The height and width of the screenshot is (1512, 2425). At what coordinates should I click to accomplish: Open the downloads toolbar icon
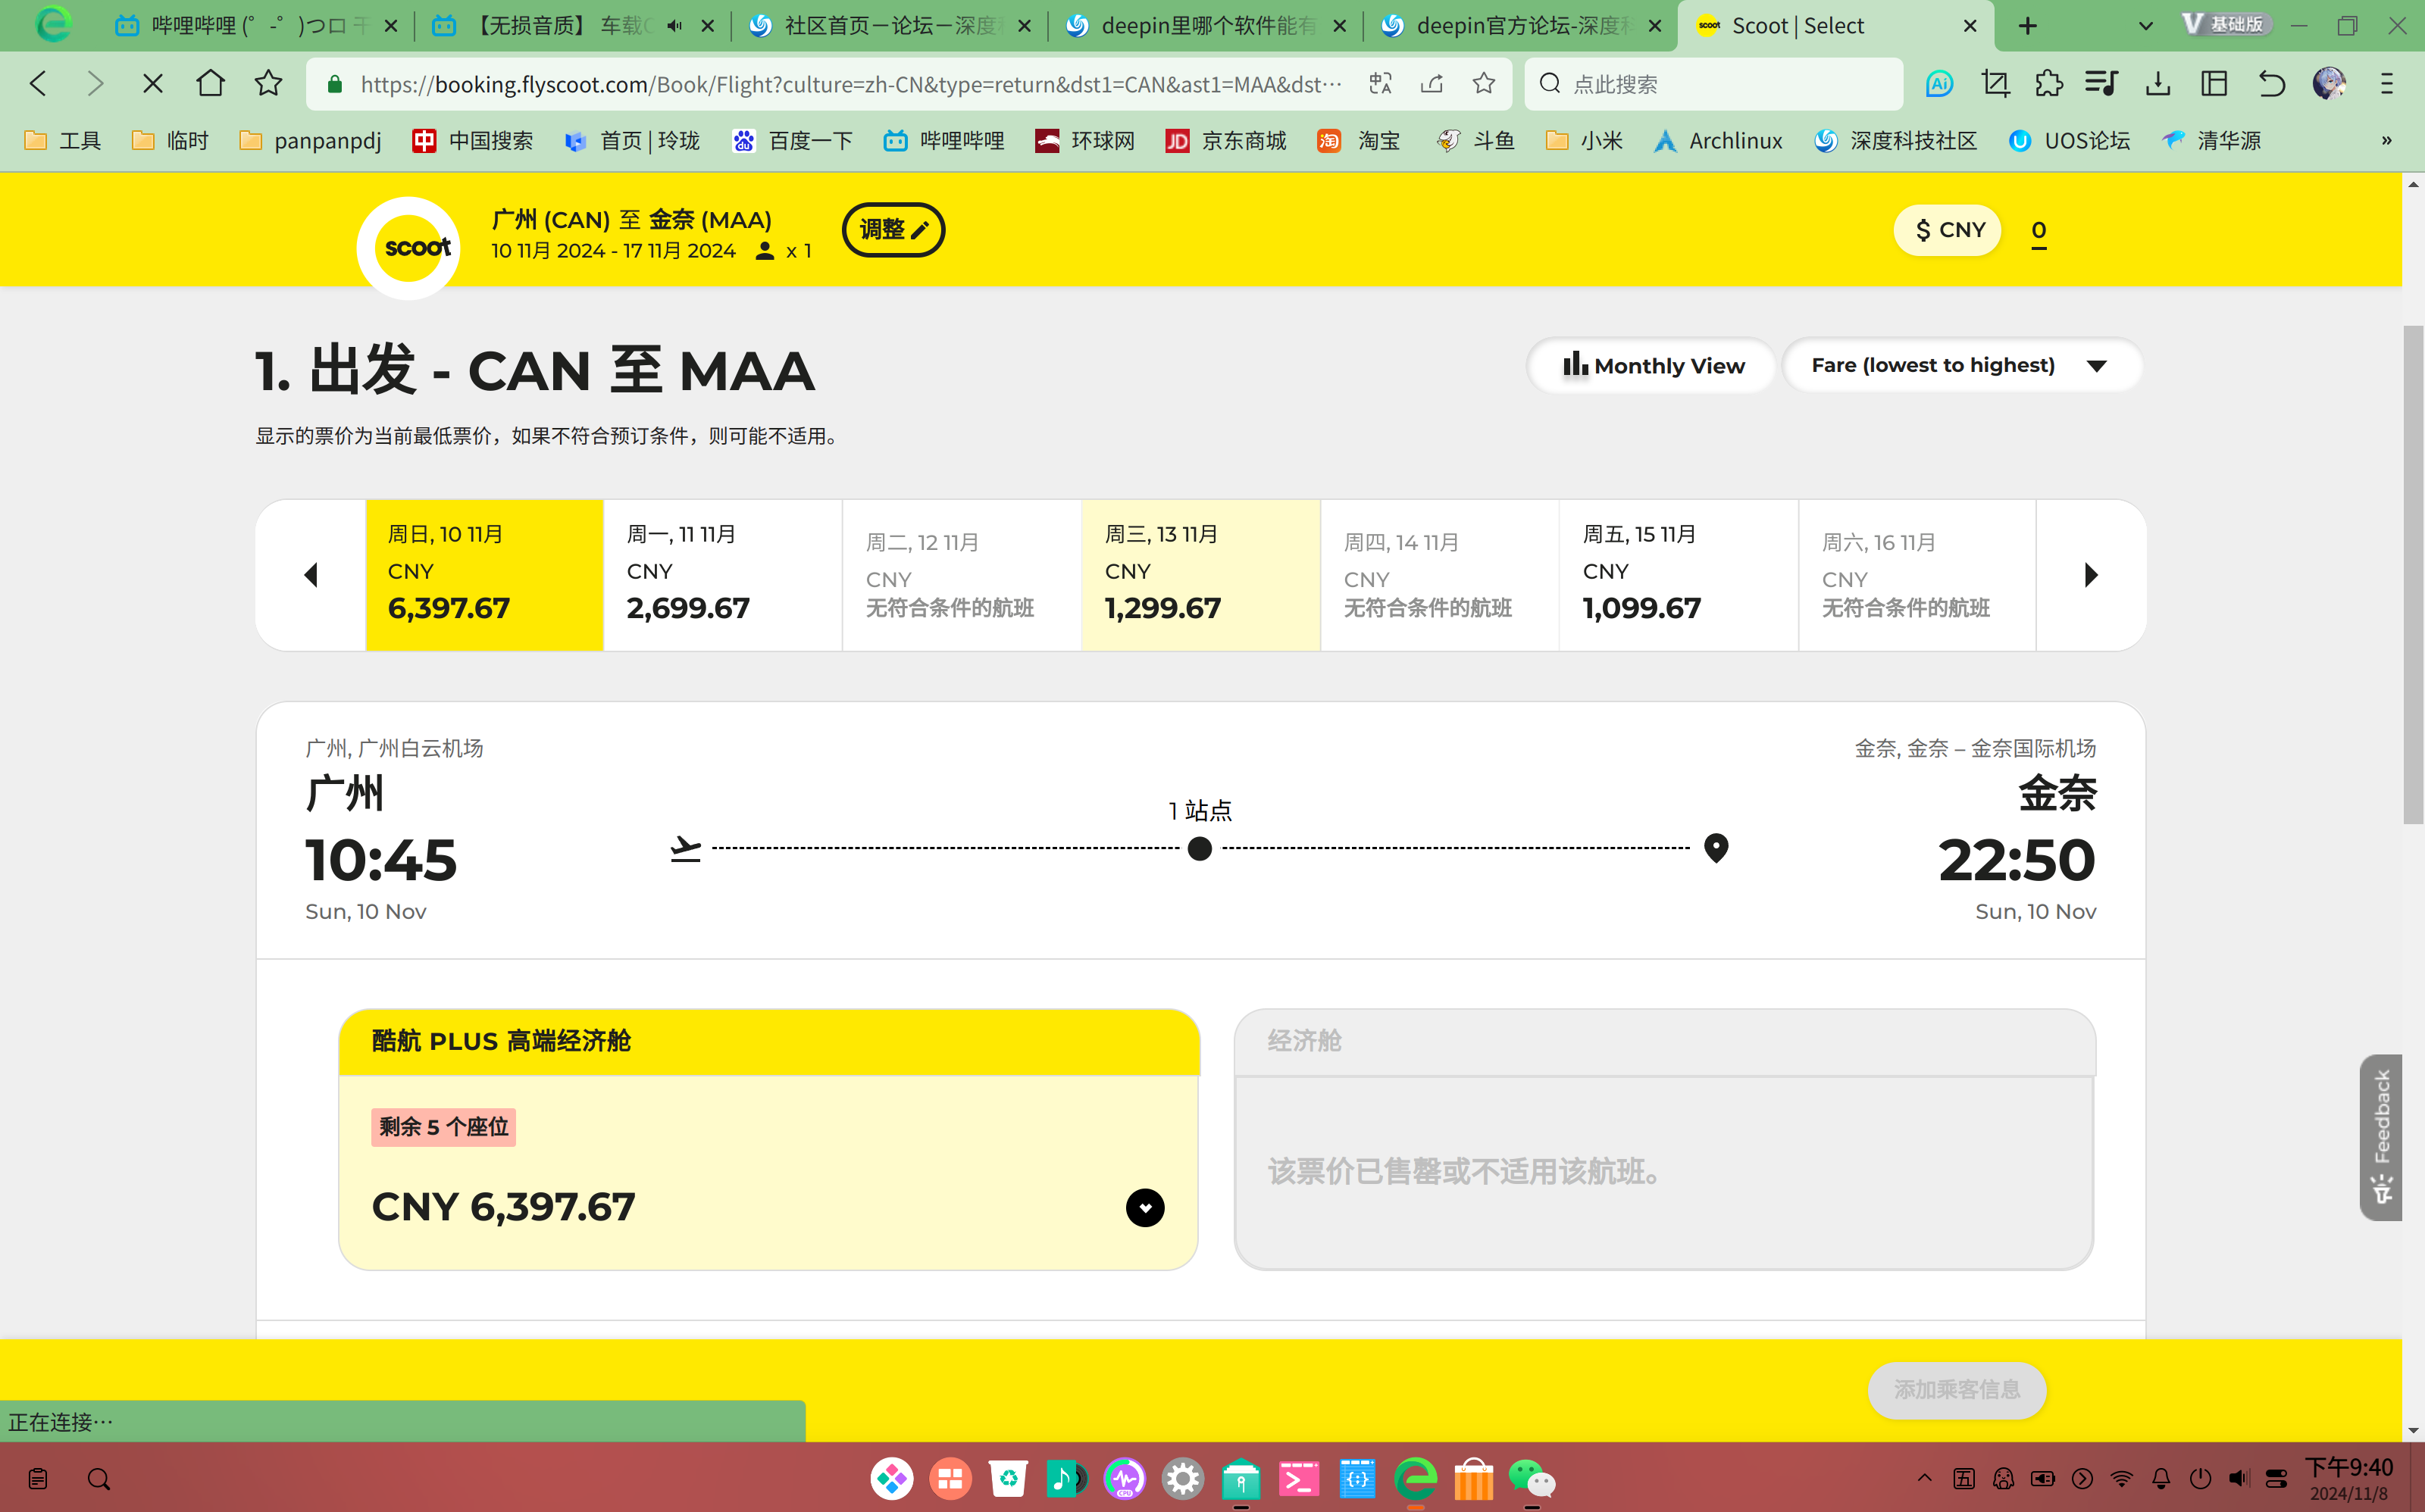click(2158, 83)
